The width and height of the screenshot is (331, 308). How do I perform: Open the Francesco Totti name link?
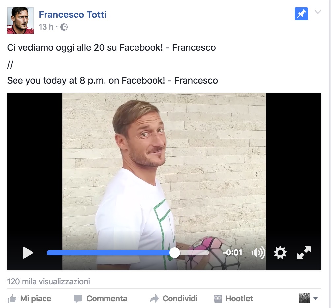click(73, 15)
